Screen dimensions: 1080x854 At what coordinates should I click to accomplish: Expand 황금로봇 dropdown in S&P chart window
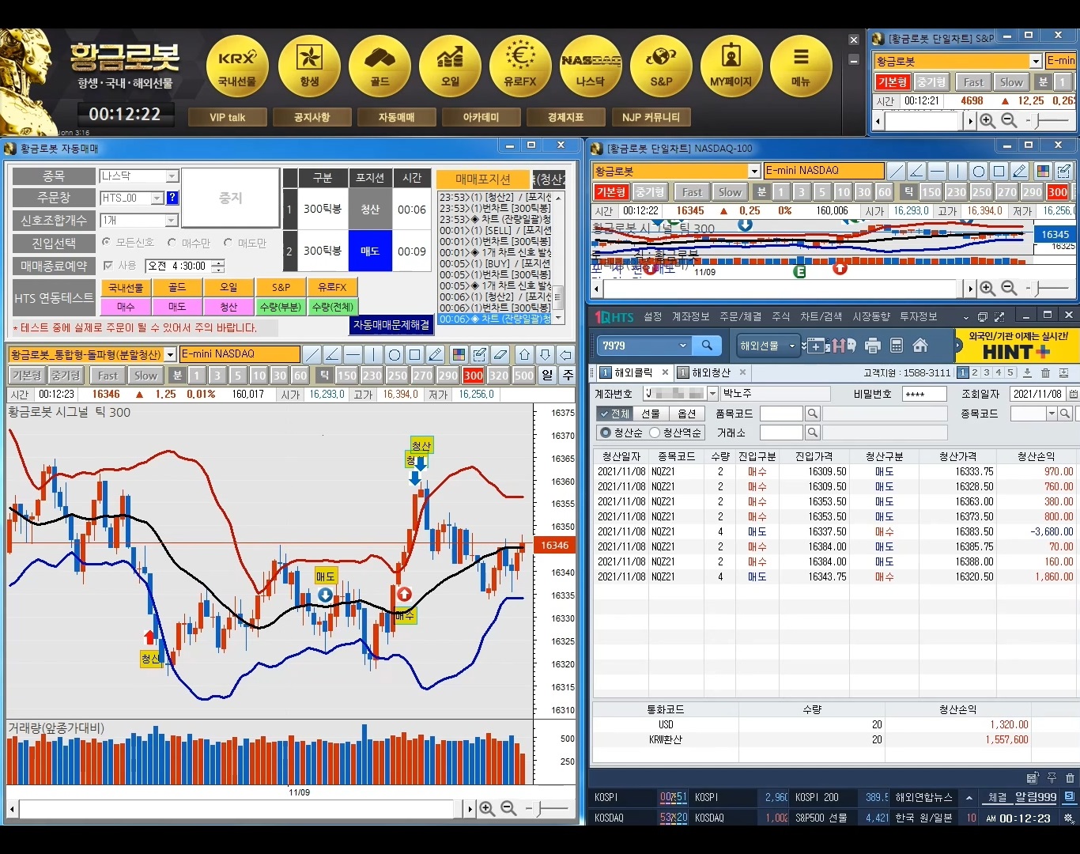point(1036,61)
